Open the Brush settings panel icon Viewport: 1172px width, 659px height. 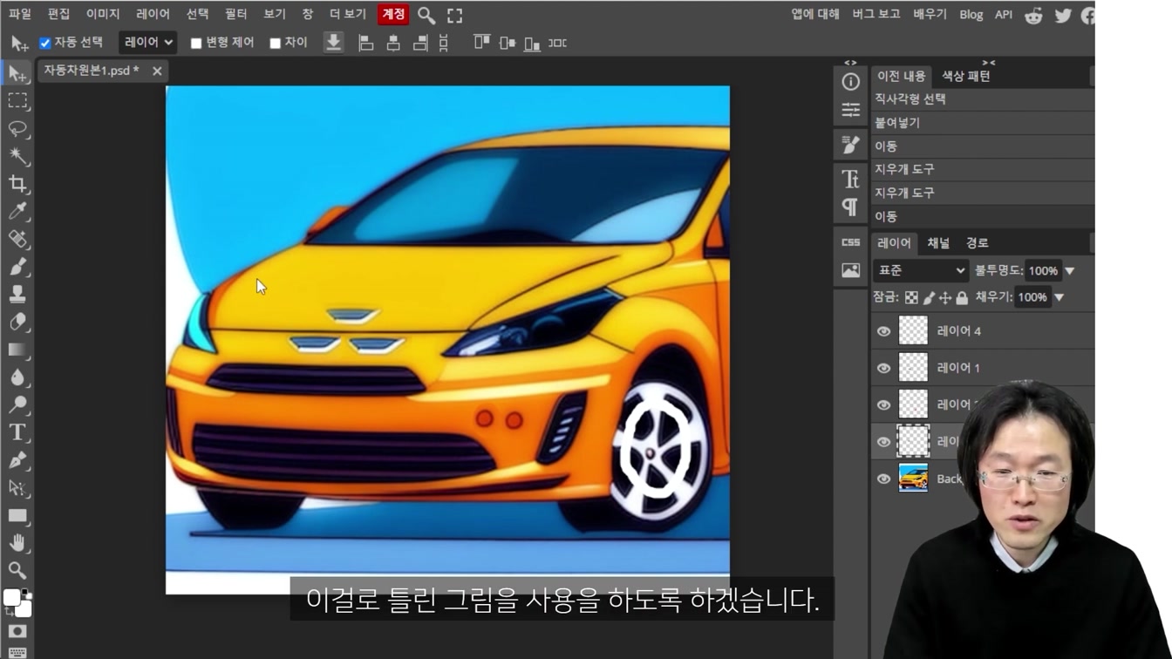(x=851, y=145)
